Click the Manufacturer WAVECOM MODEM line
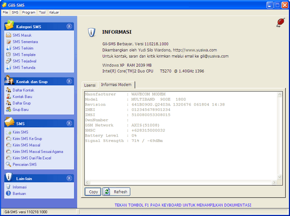 tap(125, 94)
